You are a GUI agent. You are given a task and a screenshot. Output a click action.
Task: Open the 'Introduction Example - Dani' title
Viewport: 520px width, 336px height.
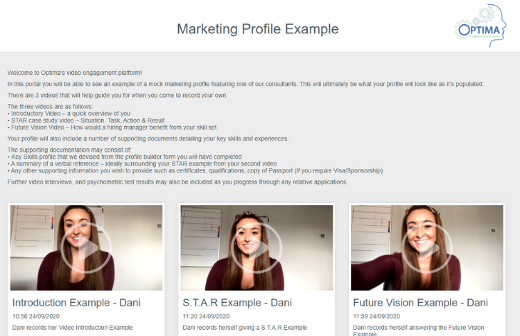point(76,303)
